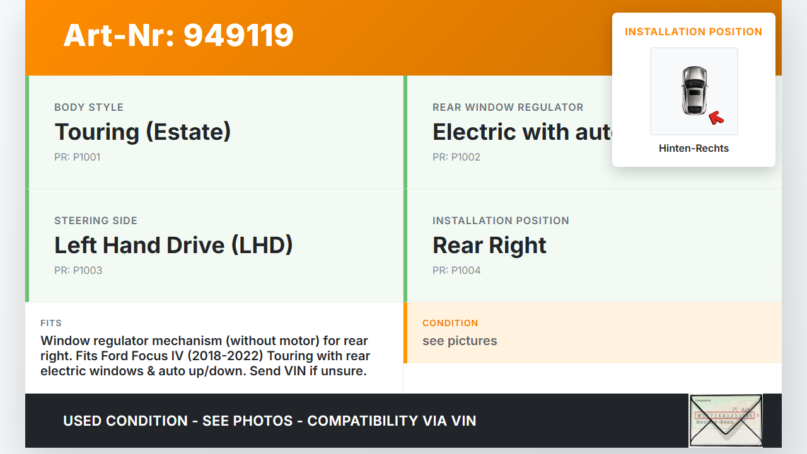Click the orange Installation Position card title
Viewport: 807px width, 454px height.
click(694, 31)
